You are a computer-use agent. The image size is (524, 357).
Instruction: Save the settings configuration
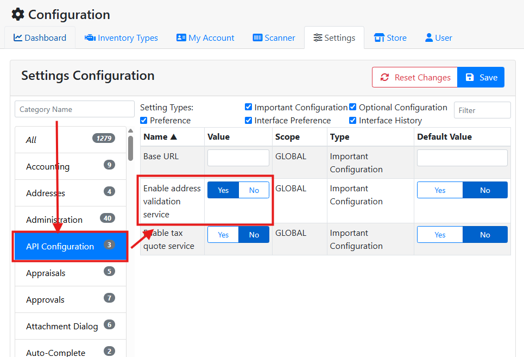click(x=481, y=77)
